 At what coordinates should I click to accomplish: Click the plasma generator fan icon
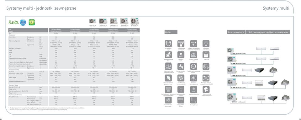(x=193, y=78)
